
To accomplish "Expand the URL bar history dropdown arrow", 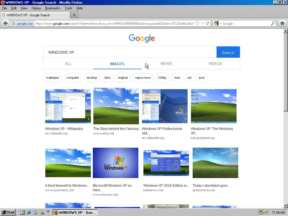I will coord(202,24).
